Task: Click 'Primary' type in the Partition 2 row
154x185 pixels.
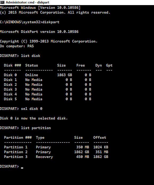Action: coord(43,152)
